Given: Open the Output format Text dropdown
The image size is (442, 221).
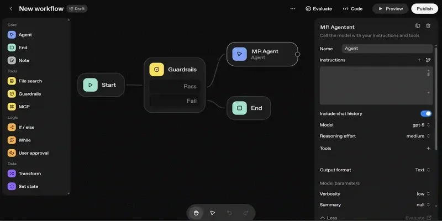Looking at the screenshot, I should tap(423, 170).
